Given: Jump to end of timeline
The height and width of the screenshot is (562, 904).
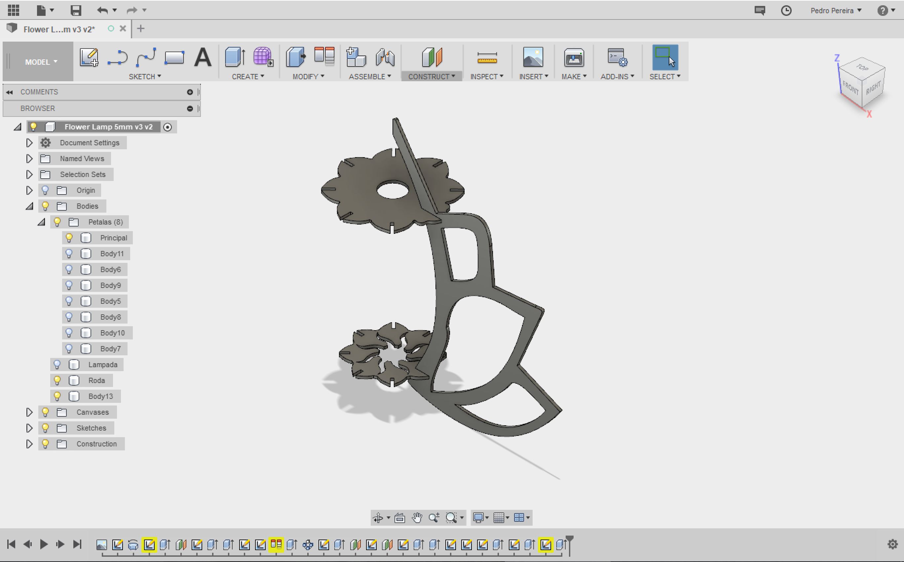Looking at the screenshot, I should coord(77,544).
